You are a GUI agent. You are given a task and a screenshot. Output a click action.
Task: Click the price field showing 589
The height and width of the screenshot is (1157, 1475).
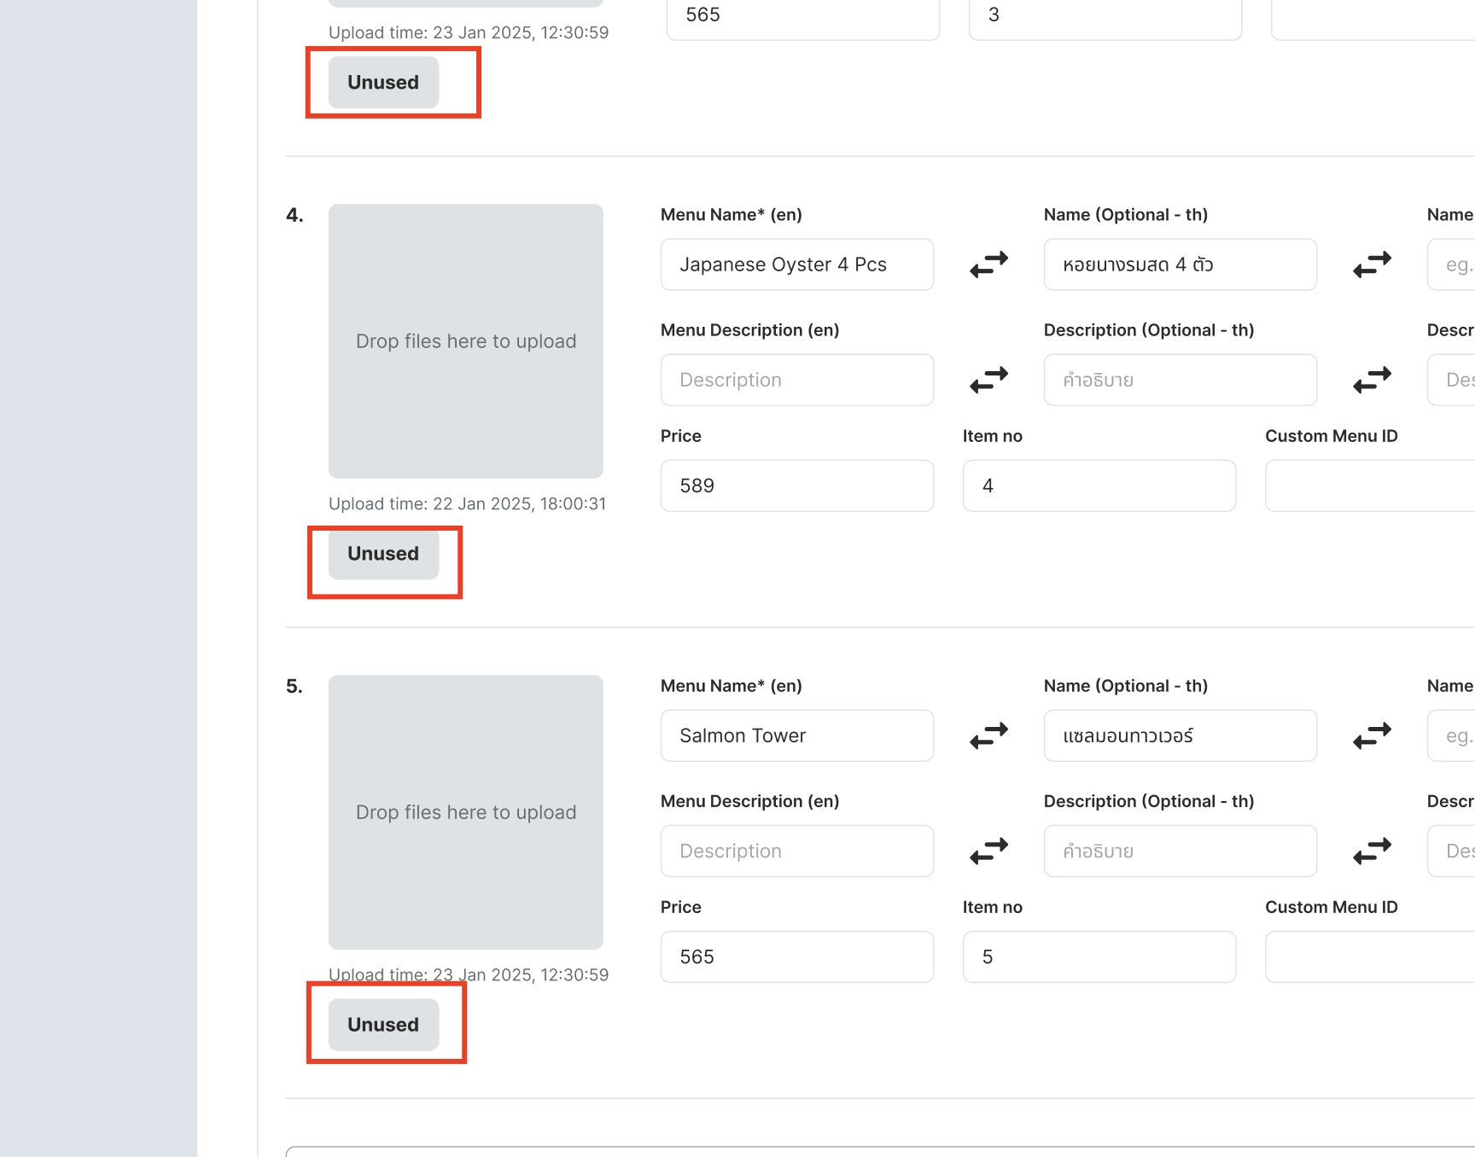click(796, 485)
